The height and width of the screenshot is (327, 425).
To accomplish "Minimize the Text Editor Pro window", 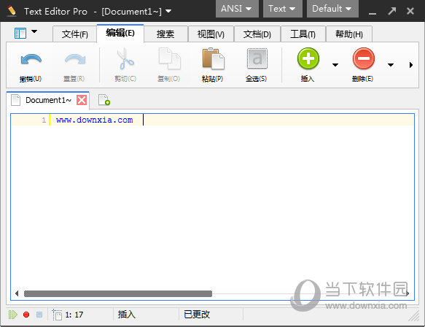I will [x=373, y=14].
